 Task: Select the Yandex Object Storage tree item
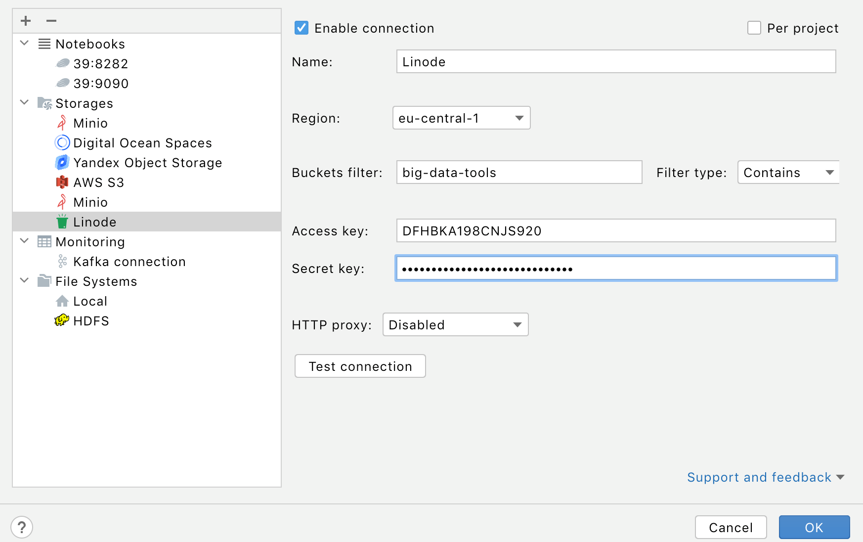pyautogui.click(x=147, y=163)
